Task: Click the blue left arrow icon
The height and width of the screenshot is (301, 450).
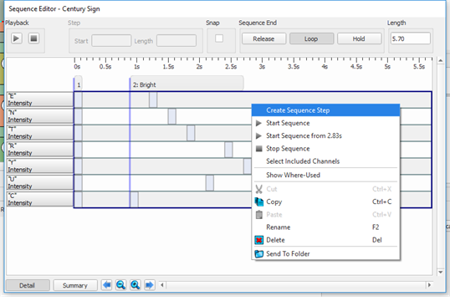Action: [x=107, y=285]
